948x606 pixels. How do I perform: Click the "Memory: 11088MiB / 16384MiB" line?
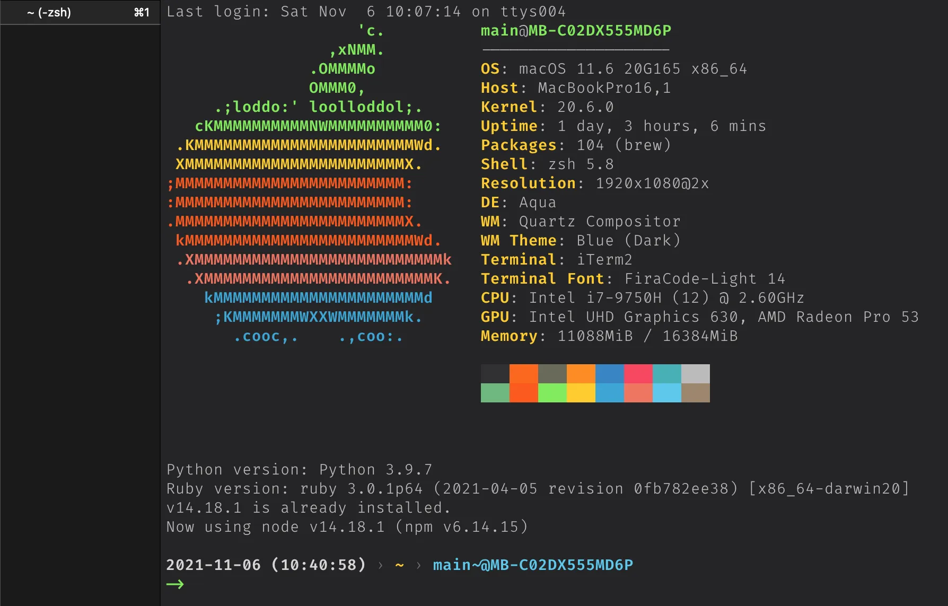tap(609, 336)
